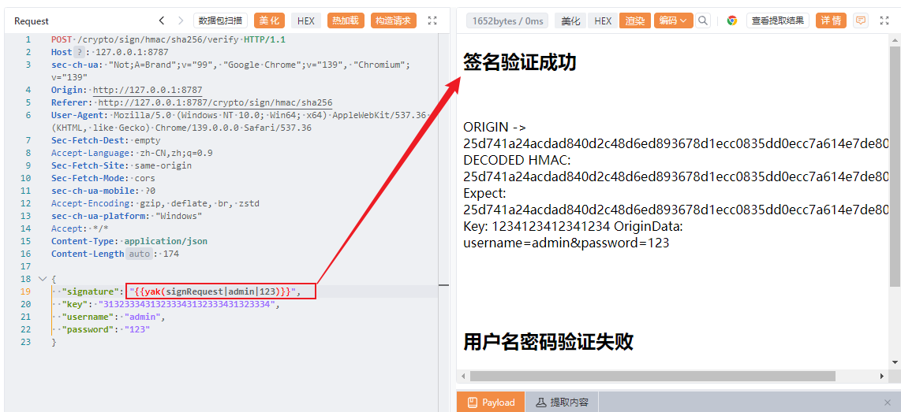901x412 pixels.
Task: Click the sec-ch-ua-platform "Windows" line
Action: click(127, 216)
